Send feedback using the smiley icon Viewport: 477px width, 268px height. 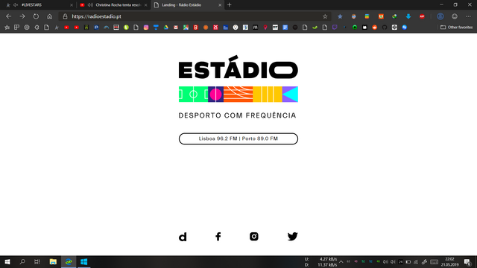[455, 16]
